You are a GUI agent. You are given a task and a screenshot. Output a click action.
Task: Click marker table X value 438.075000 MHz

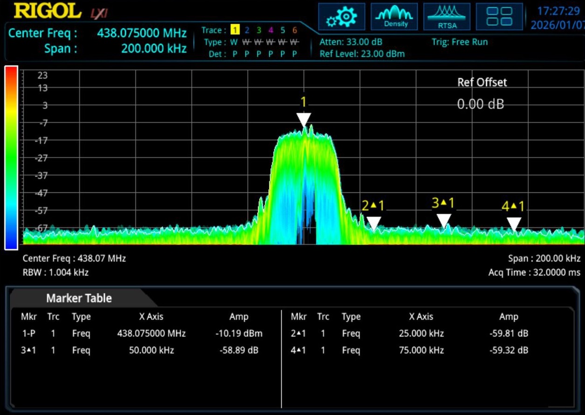pyautogui.click(x=151, y=333)
